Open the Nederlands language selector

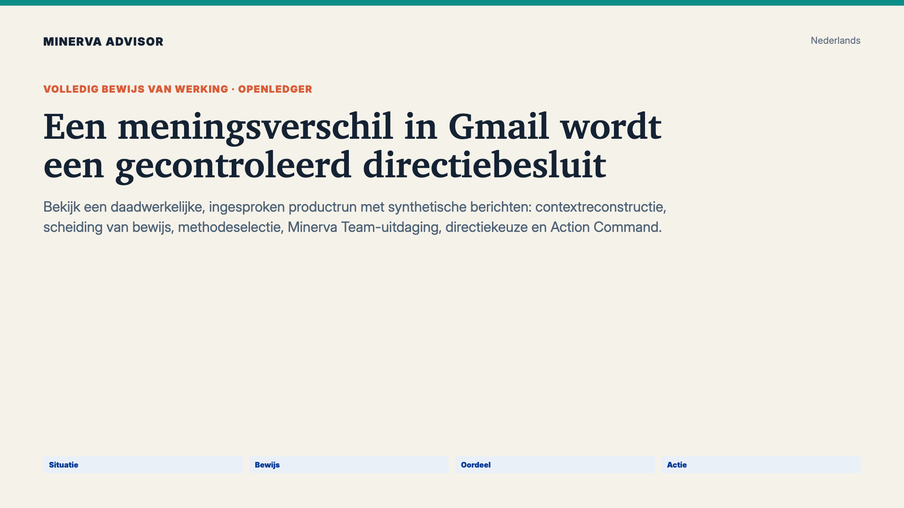pos(835,40)
